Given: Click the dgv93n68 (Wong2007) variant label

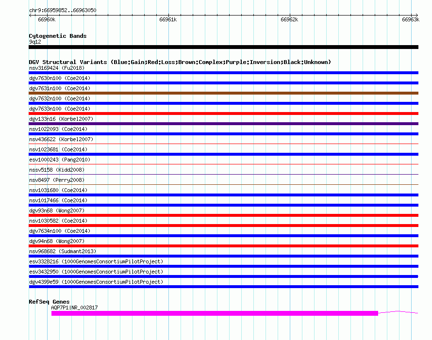Looking at the screenshot, I should [57, 210].
